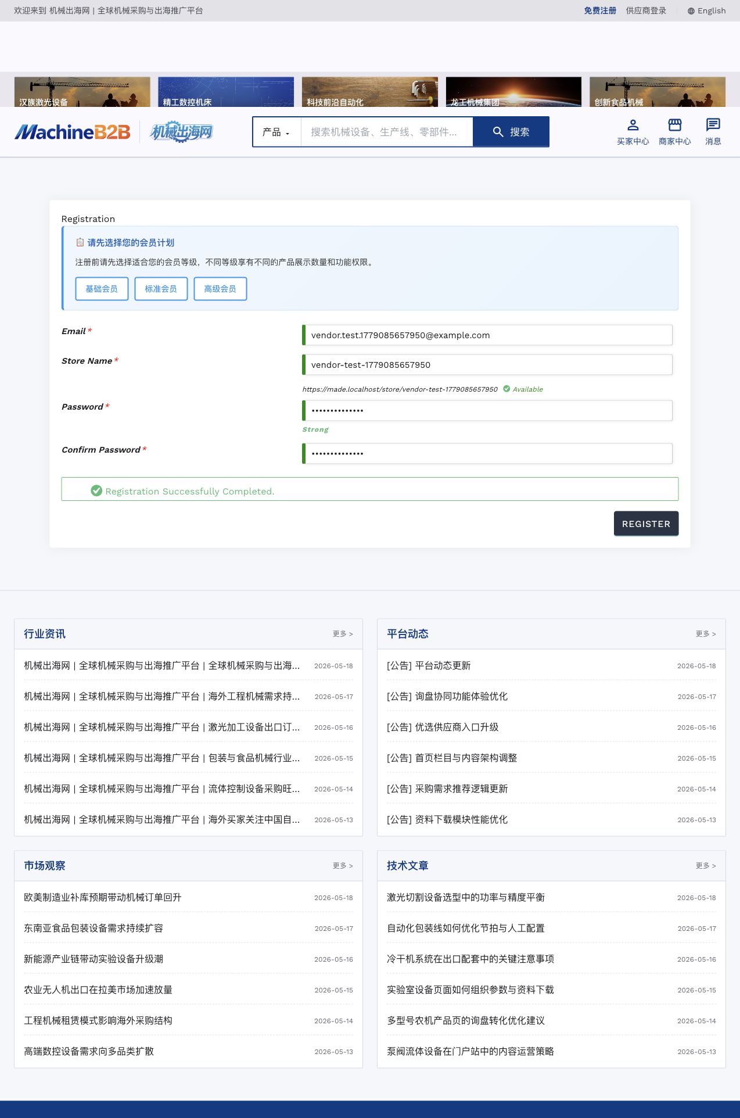Open 冷干机系统在出口配套中的关键注意事项
Image resolution: width=740 pixels, height=1118 pixels.
[470, 959]
